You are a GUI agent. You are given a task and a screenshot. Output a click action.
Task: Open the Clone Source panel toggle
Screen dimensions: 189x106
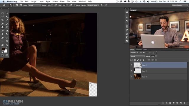21,5
